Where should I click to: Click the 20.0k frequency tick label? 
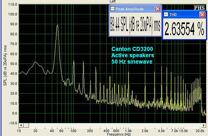pyautogui.click(x=200, y=131)
